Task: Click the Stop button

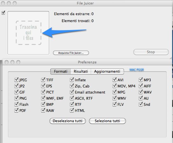Action: coord(151,52)
